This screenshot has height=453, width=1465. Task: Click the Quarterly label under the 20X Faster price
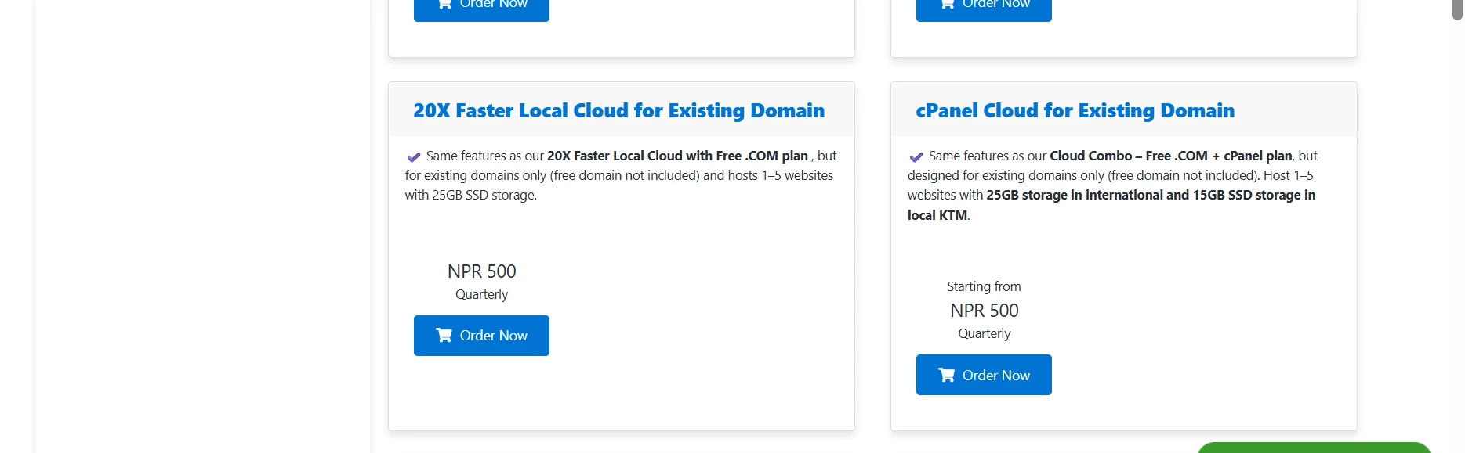click(x=481, y=294)
